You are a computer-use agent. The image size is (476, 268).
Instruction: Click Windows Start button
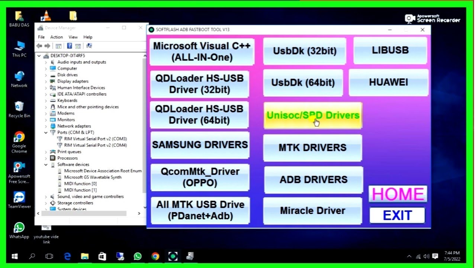(x=15, y=256)
